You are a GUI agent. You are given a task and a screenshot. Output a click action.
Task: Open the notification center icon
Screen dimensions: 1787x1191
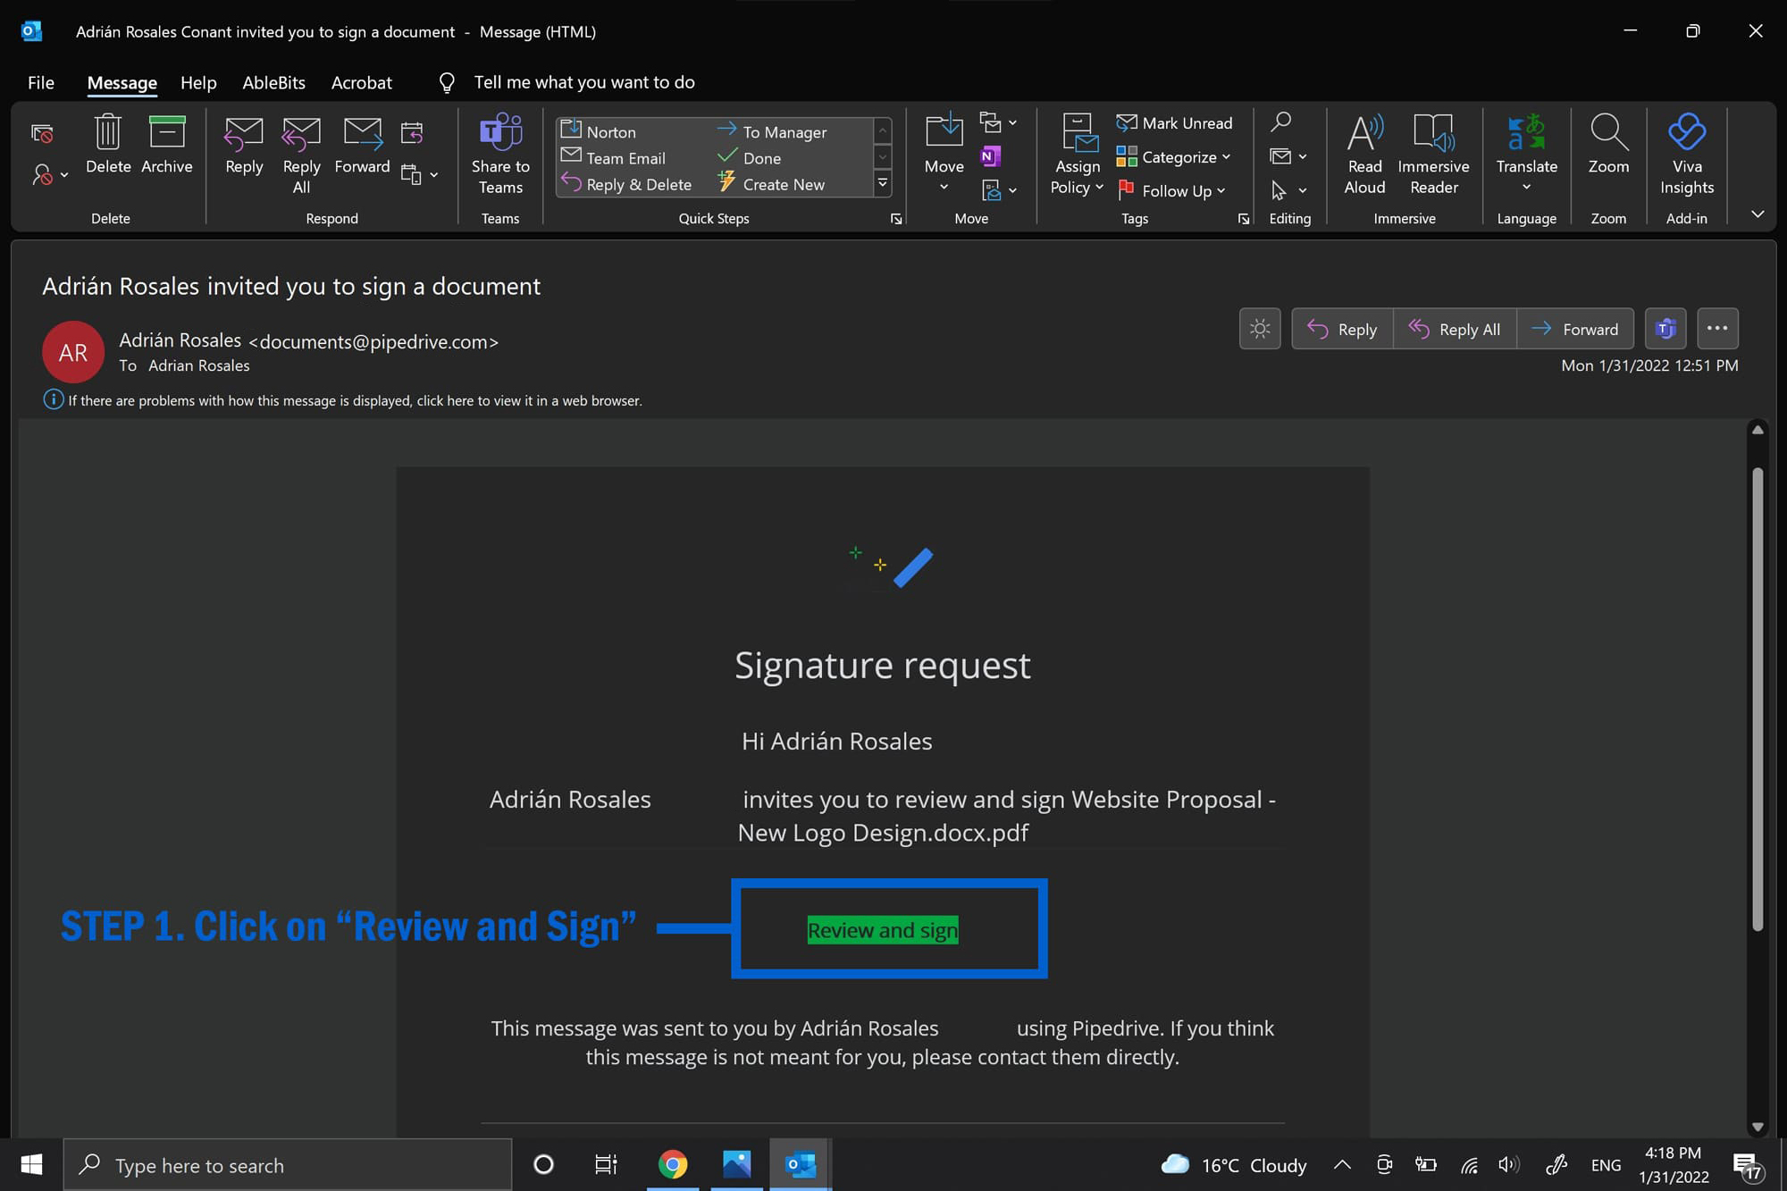click(x=1747, y=1166)
